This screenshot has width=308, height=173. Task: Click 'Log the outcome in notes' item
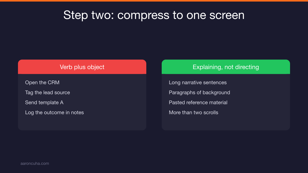point(54,113)
